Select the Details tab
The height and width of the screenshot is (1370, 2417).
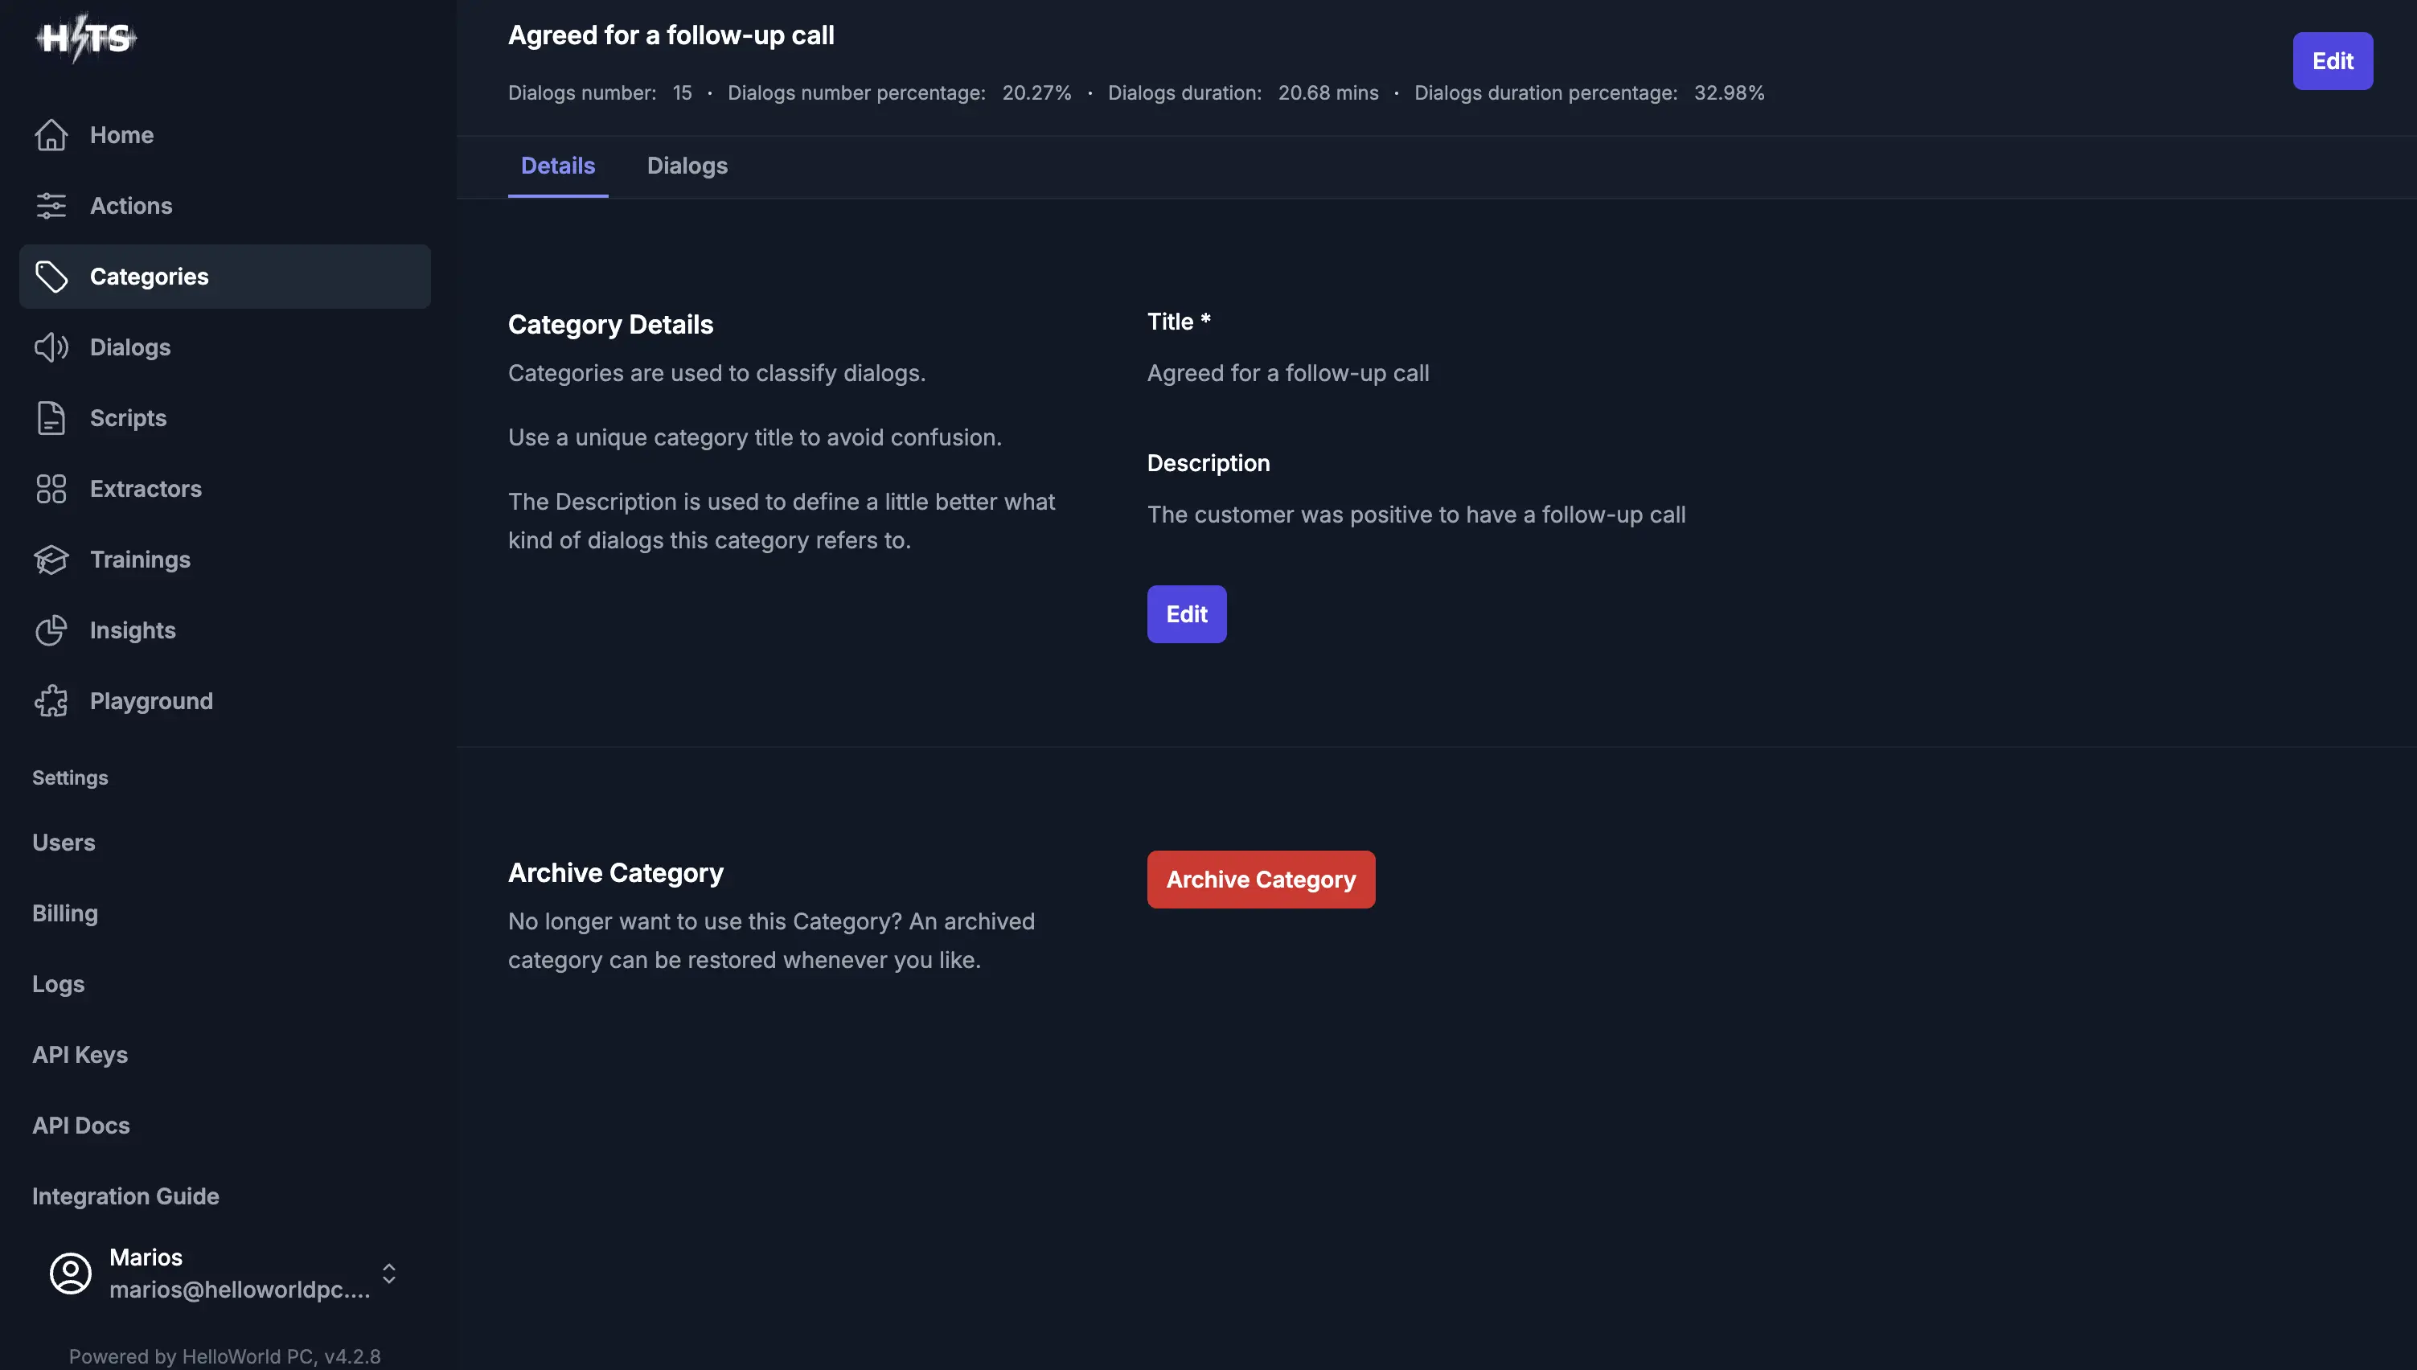[x=558, y=166]
